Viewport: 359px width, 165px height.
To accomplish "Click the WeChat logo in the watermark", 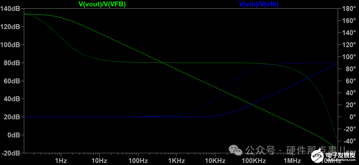I will pyautogui.click(x=238, y=151).
